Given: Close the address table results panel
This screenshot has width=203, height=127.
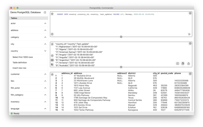Looking at the screenshot, I should pos(190,74).
